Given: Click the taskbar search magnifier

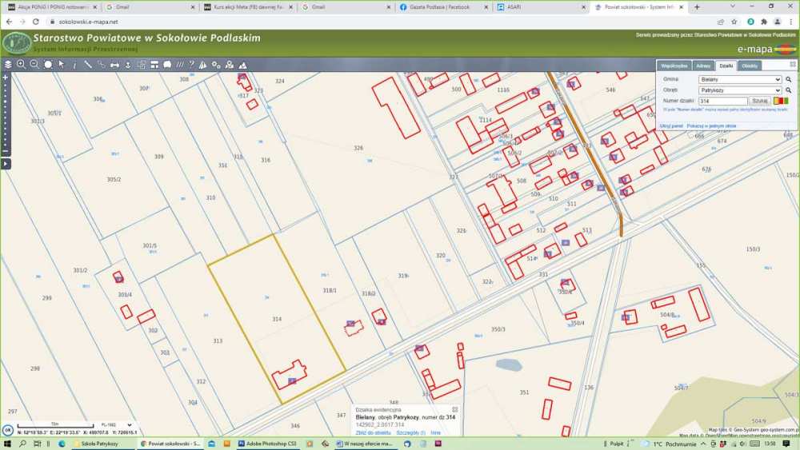Looking at the screenshot, I should coord(22,444).
